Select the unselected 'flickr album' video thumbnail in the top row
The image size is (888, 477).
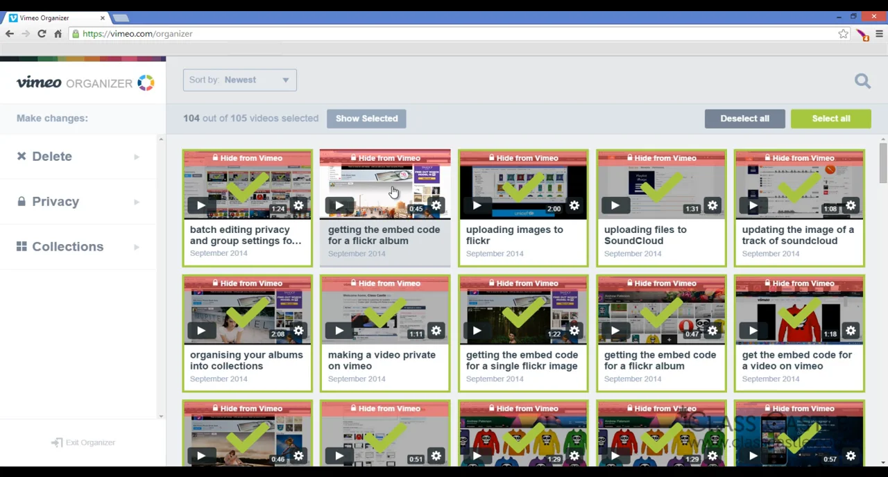[x=385, y=184]
